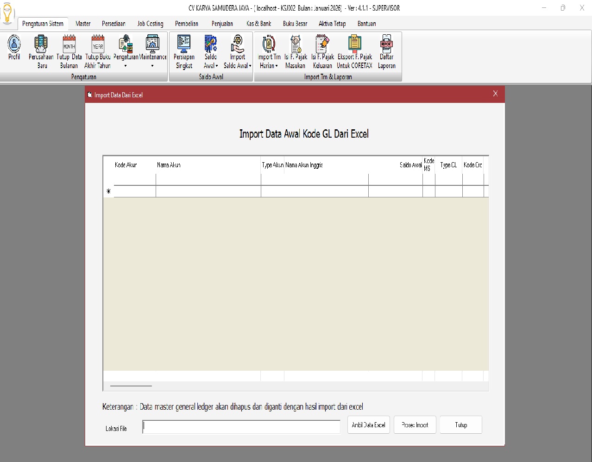Open the Master menu tab

(x=83, y=24)
